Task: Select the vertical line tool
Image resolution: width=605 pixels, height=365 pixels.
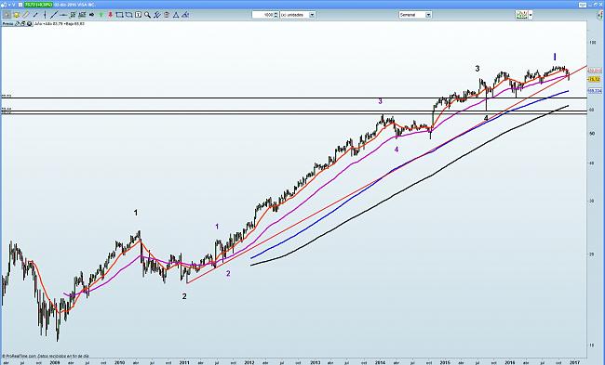Action: point(45,15)
